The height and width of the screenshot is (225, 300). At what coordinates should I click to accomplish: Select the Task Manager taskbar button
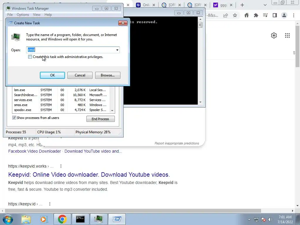click(98, 219)
